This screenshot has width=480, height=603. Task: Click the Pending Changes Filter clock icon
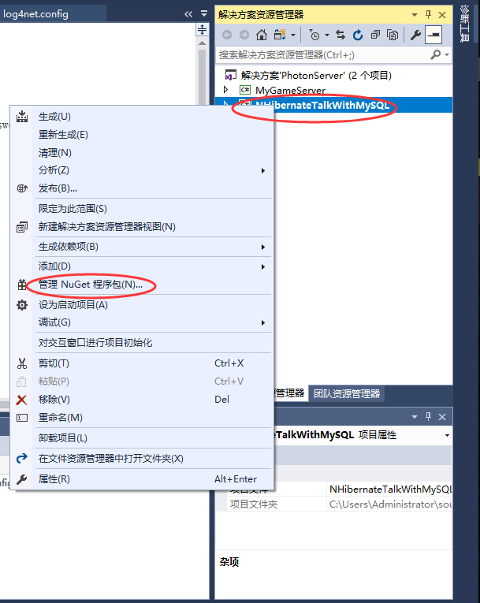tap(314, 35)
